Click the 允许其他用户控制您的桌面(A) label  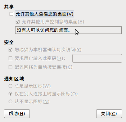[53, 22]
